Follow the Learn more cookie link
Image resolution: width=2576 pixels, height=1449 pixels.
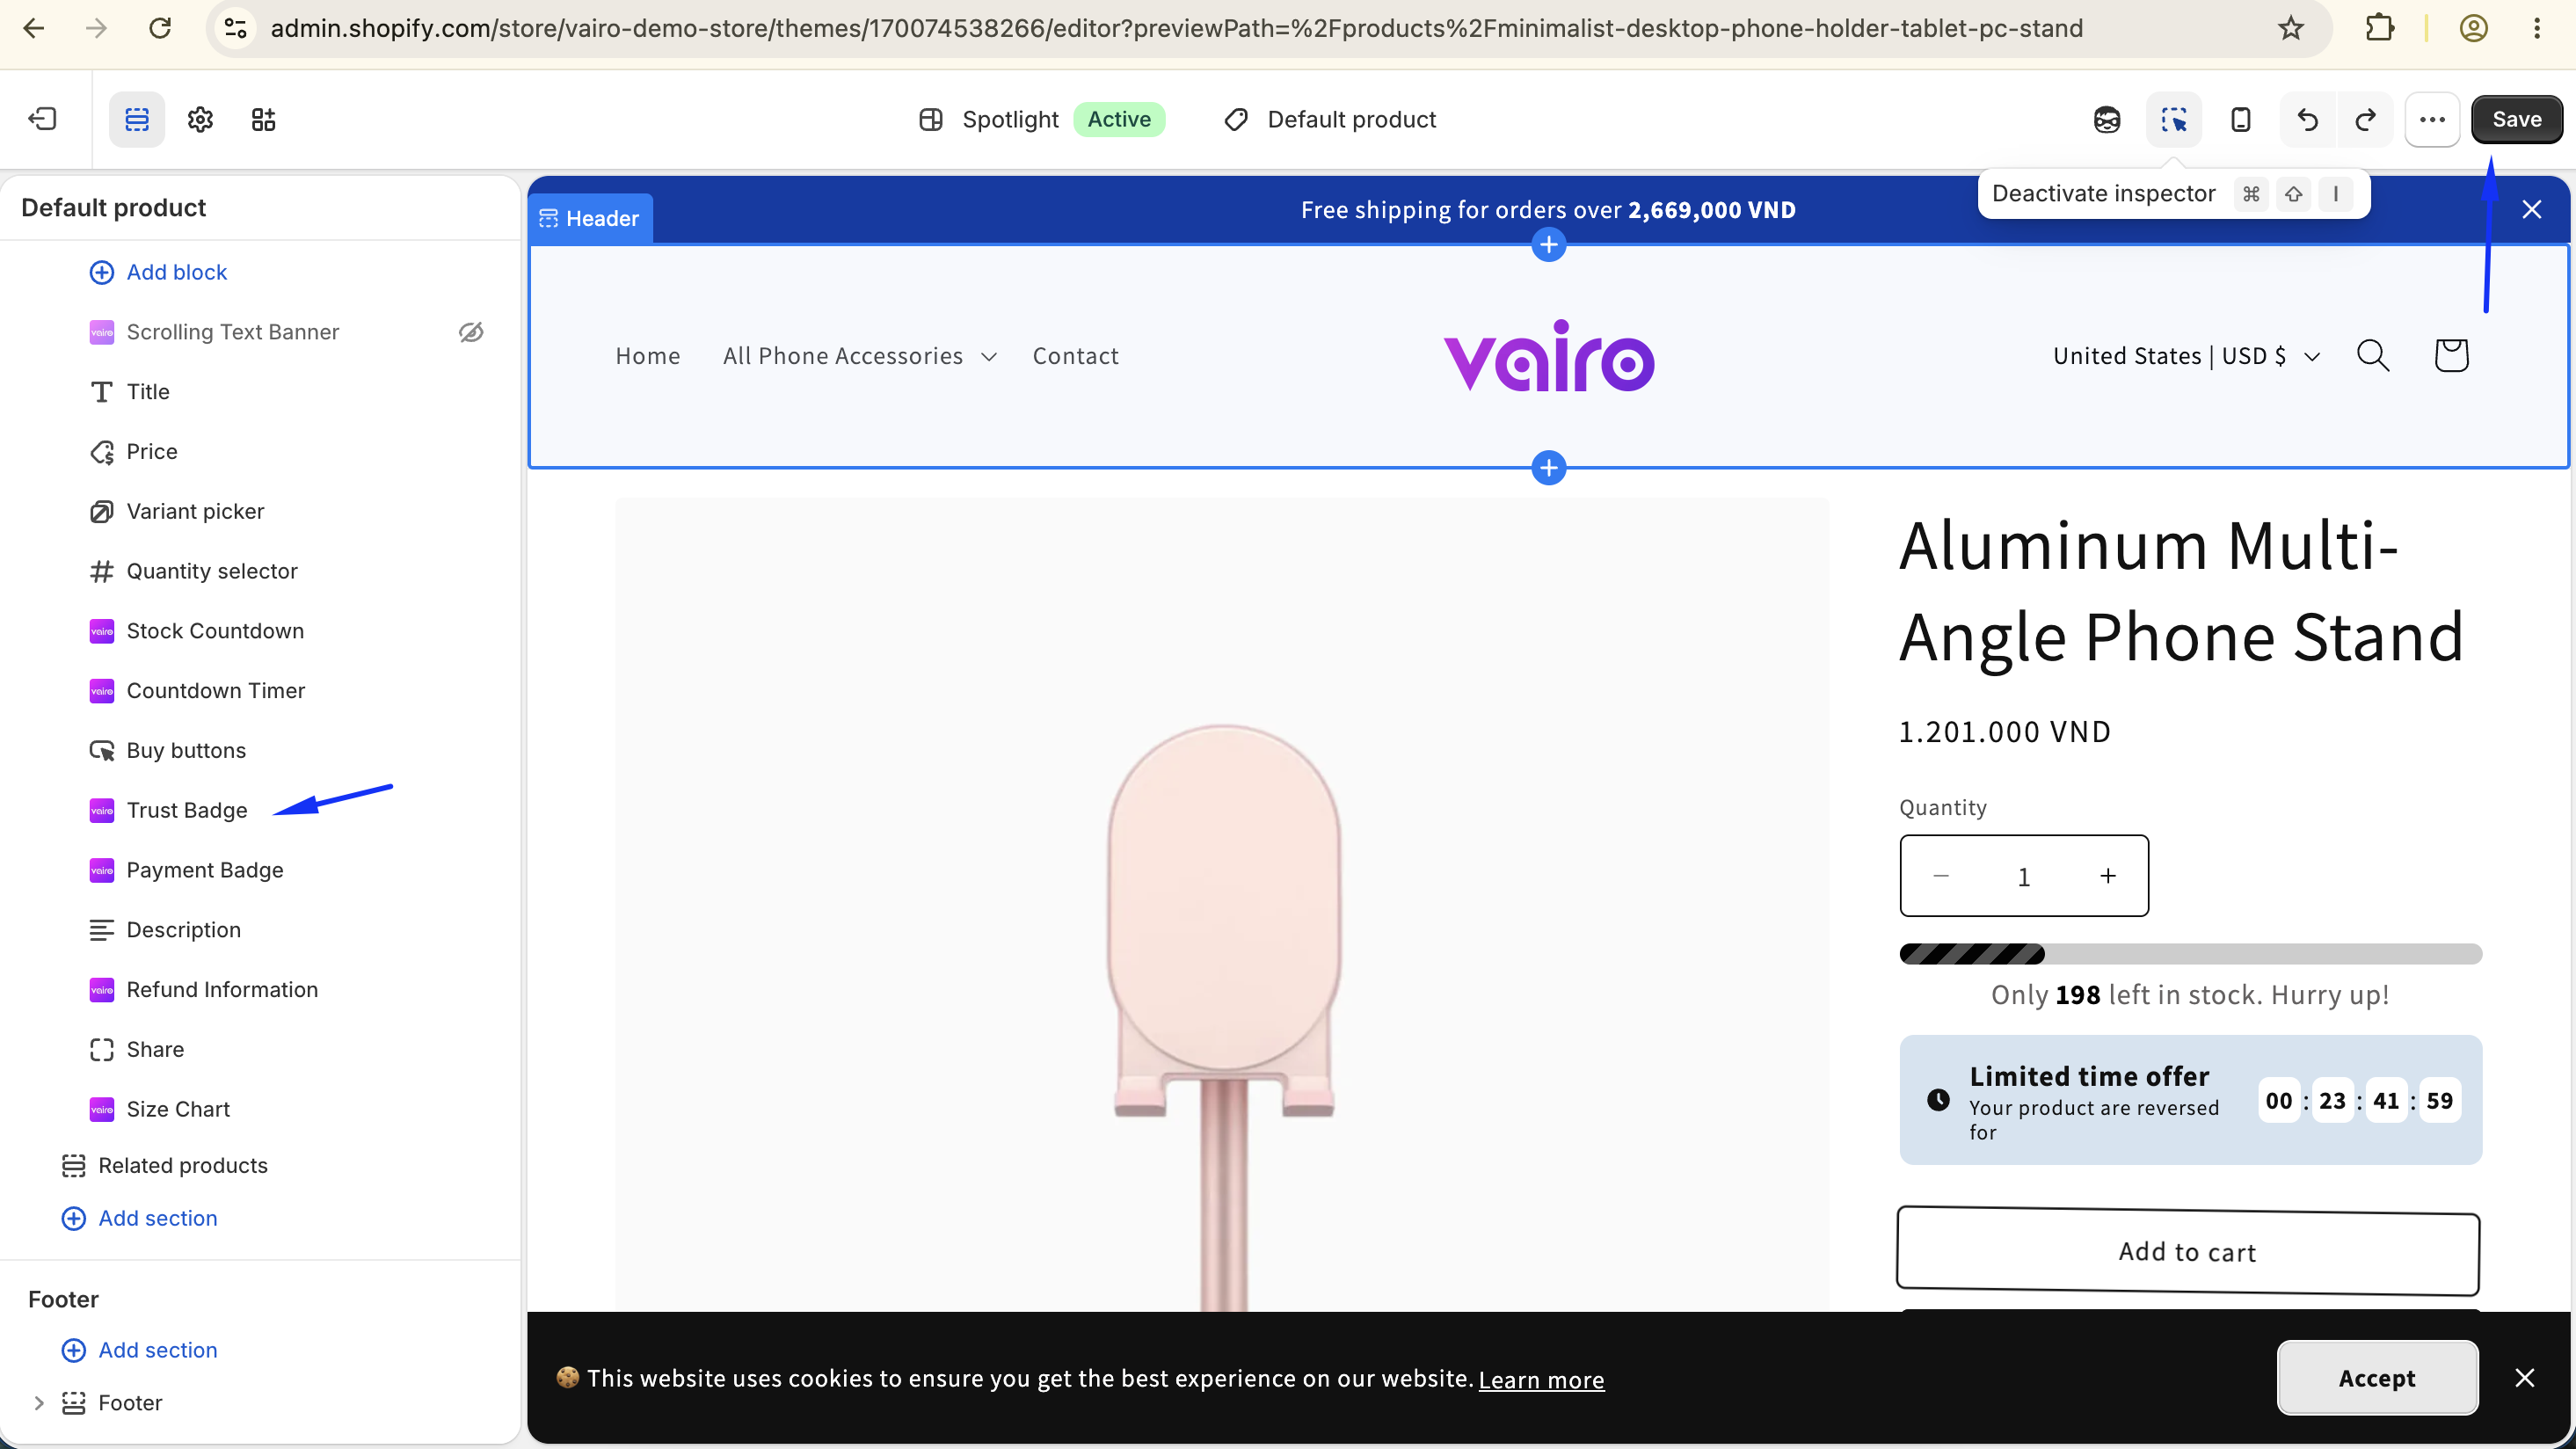pyautogui.click(x=1541, y=1379)
